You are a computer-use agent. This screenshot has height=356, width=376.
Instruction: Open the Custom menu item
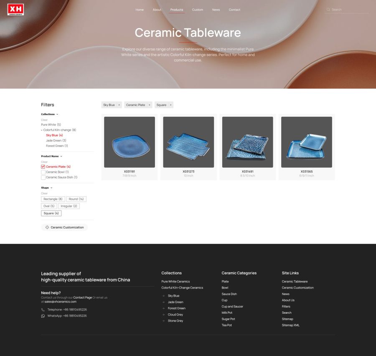[198, 10]
